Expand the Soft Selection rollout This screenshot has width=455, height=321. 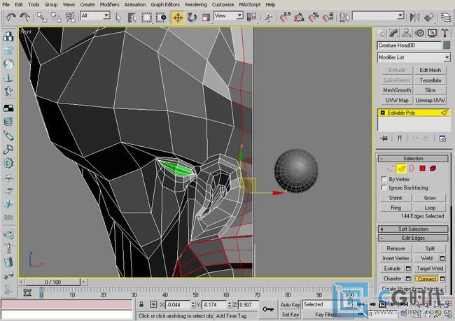point(413,229)
